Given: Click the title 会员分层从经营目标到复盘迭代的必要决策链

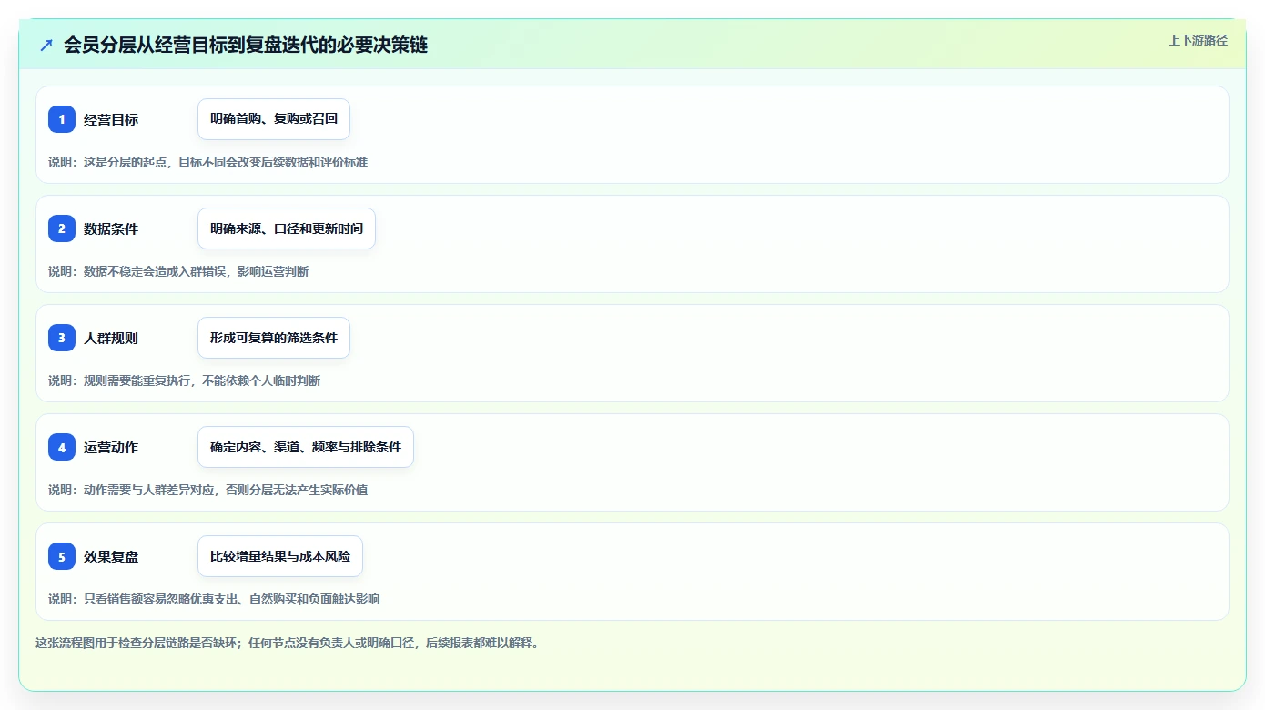Looking at the screenshot, I should (x=246, y=45).
